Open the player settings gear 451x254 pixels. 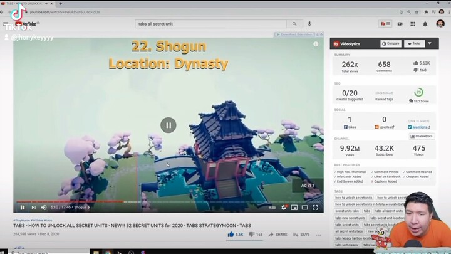pos(284,207)
